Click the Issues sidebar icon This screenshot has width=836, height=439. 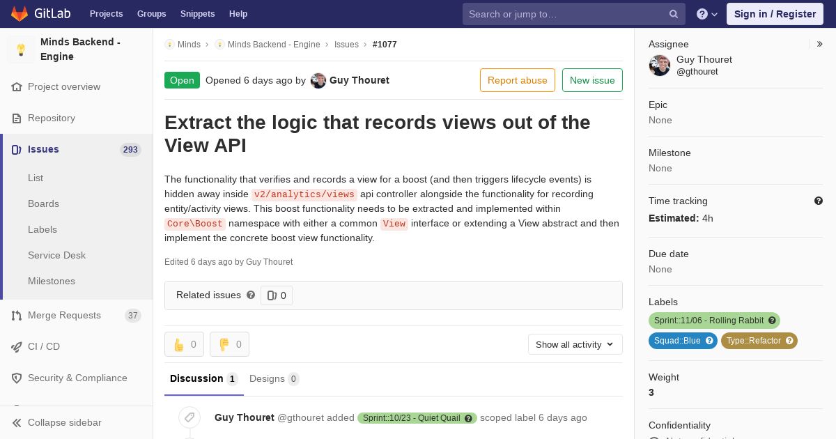click(17, 150)
